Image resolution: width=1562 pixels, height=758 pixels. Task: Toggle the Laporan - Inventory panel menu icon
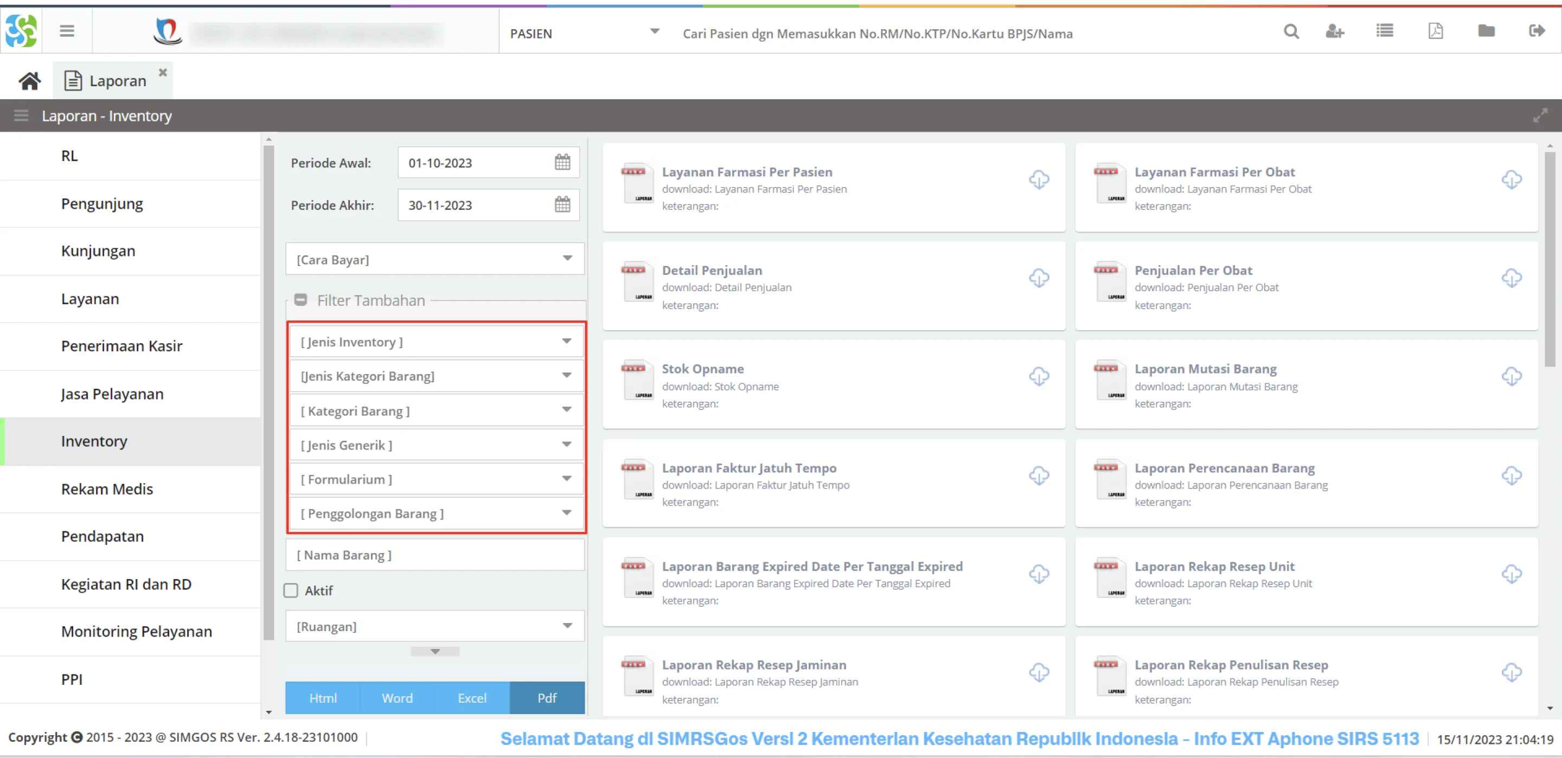[21, 115]
